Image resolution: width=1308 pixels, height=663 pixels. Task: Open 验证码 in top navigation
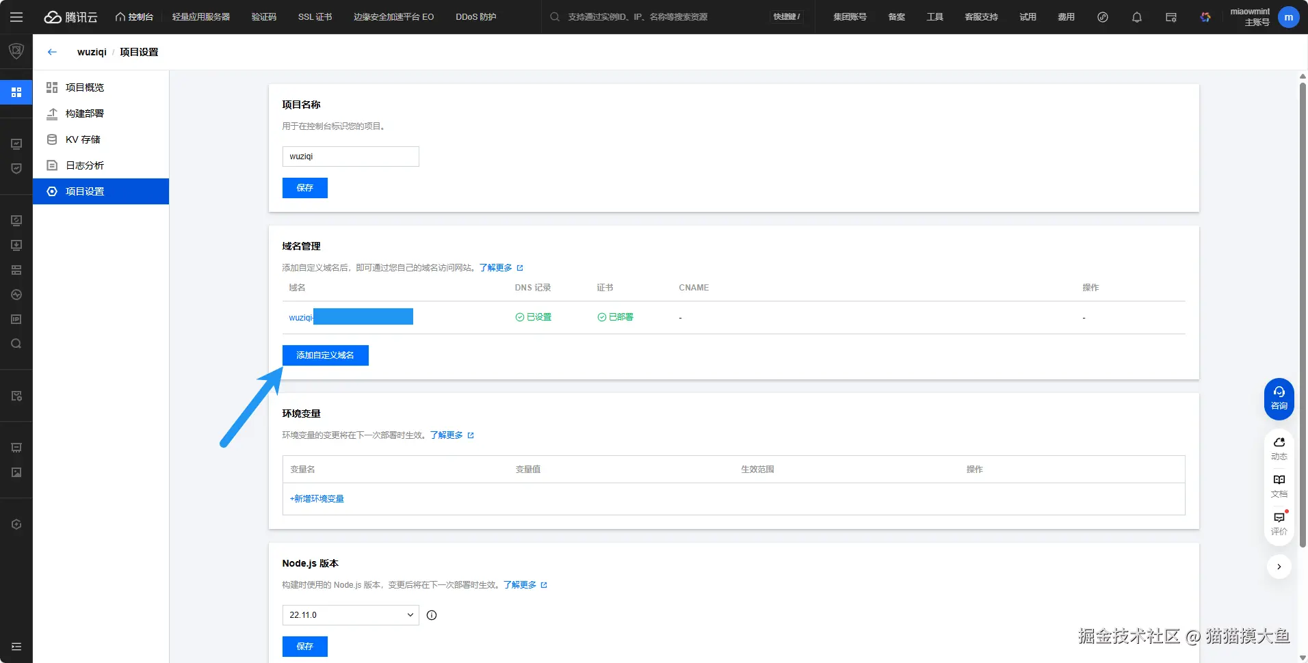pyautogui.click(x=264, y=17)
